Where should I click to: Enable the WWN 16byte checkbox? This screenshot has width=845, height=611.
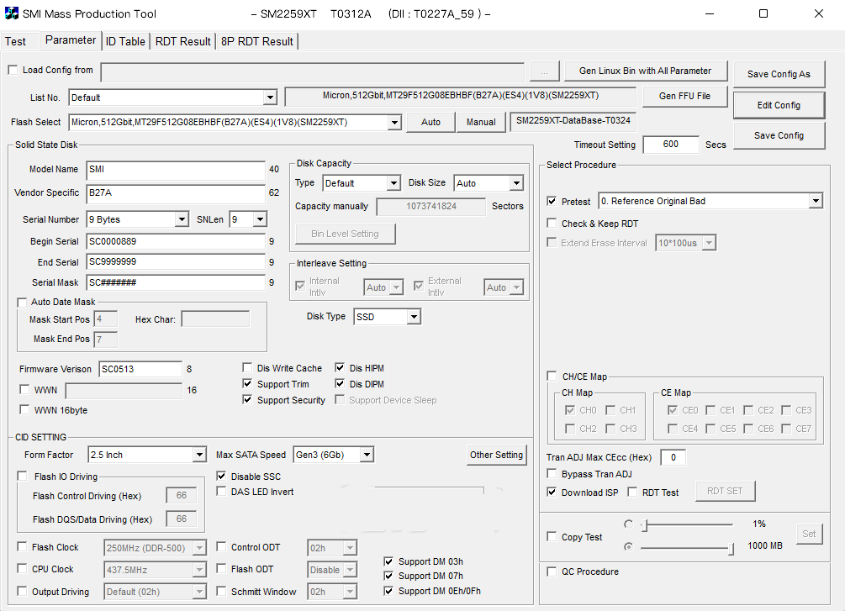tap(24, 409)
